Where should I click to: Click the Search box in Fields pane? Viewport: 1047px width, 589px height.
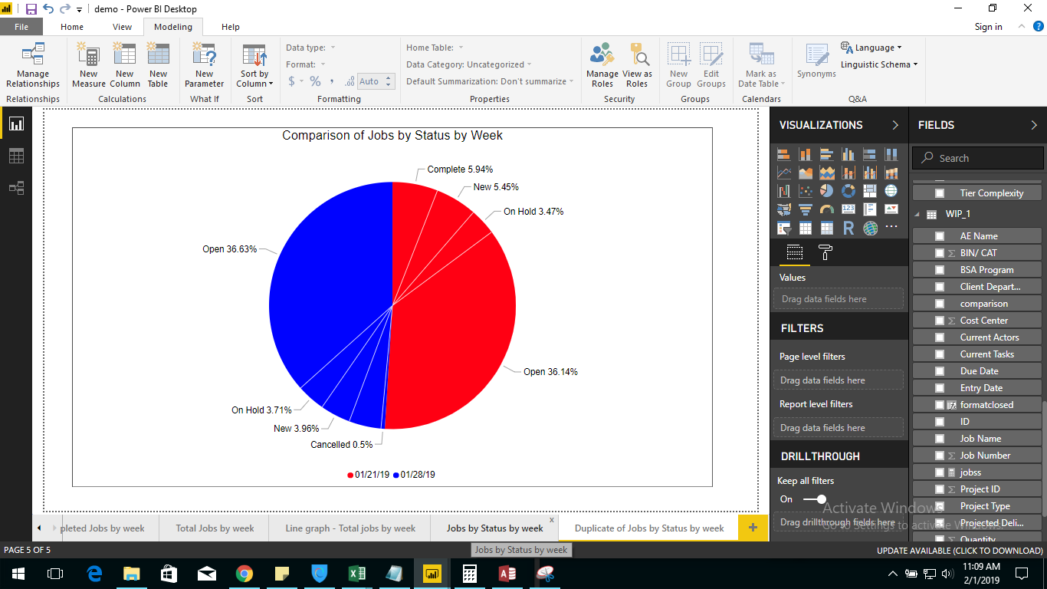(x=978, y=158)
